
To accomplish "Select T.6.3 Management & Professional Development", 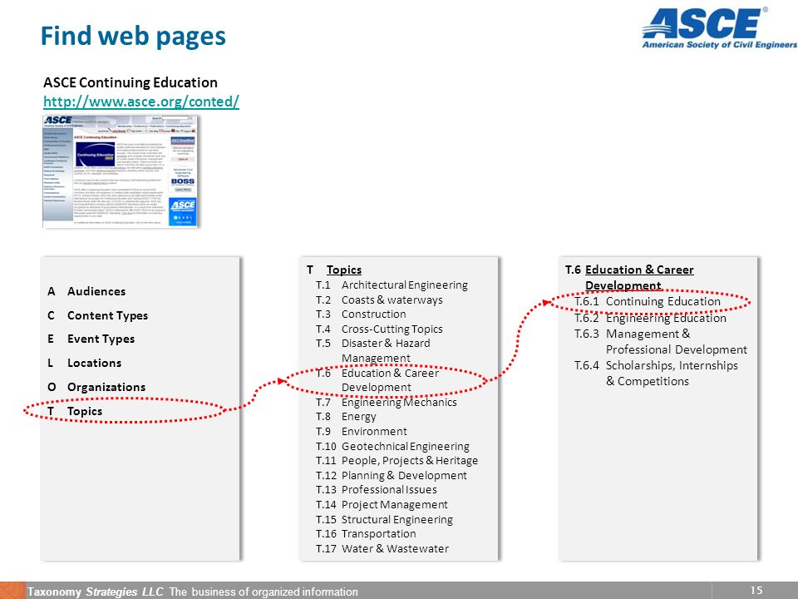I will [x=661, y=342].
